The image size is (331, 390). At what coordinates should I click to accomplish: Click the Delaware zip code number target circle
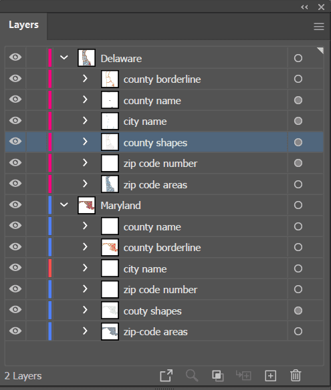tap(298, 163)
